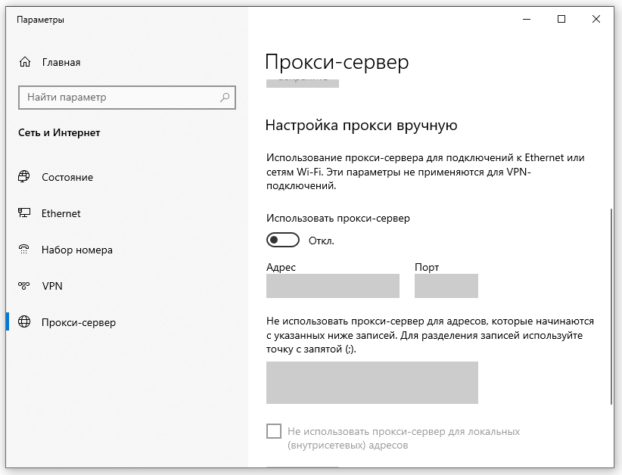Select the Настройка прокси вручную heading
Screen dimensions: 622x475
[x=362, y=126]
